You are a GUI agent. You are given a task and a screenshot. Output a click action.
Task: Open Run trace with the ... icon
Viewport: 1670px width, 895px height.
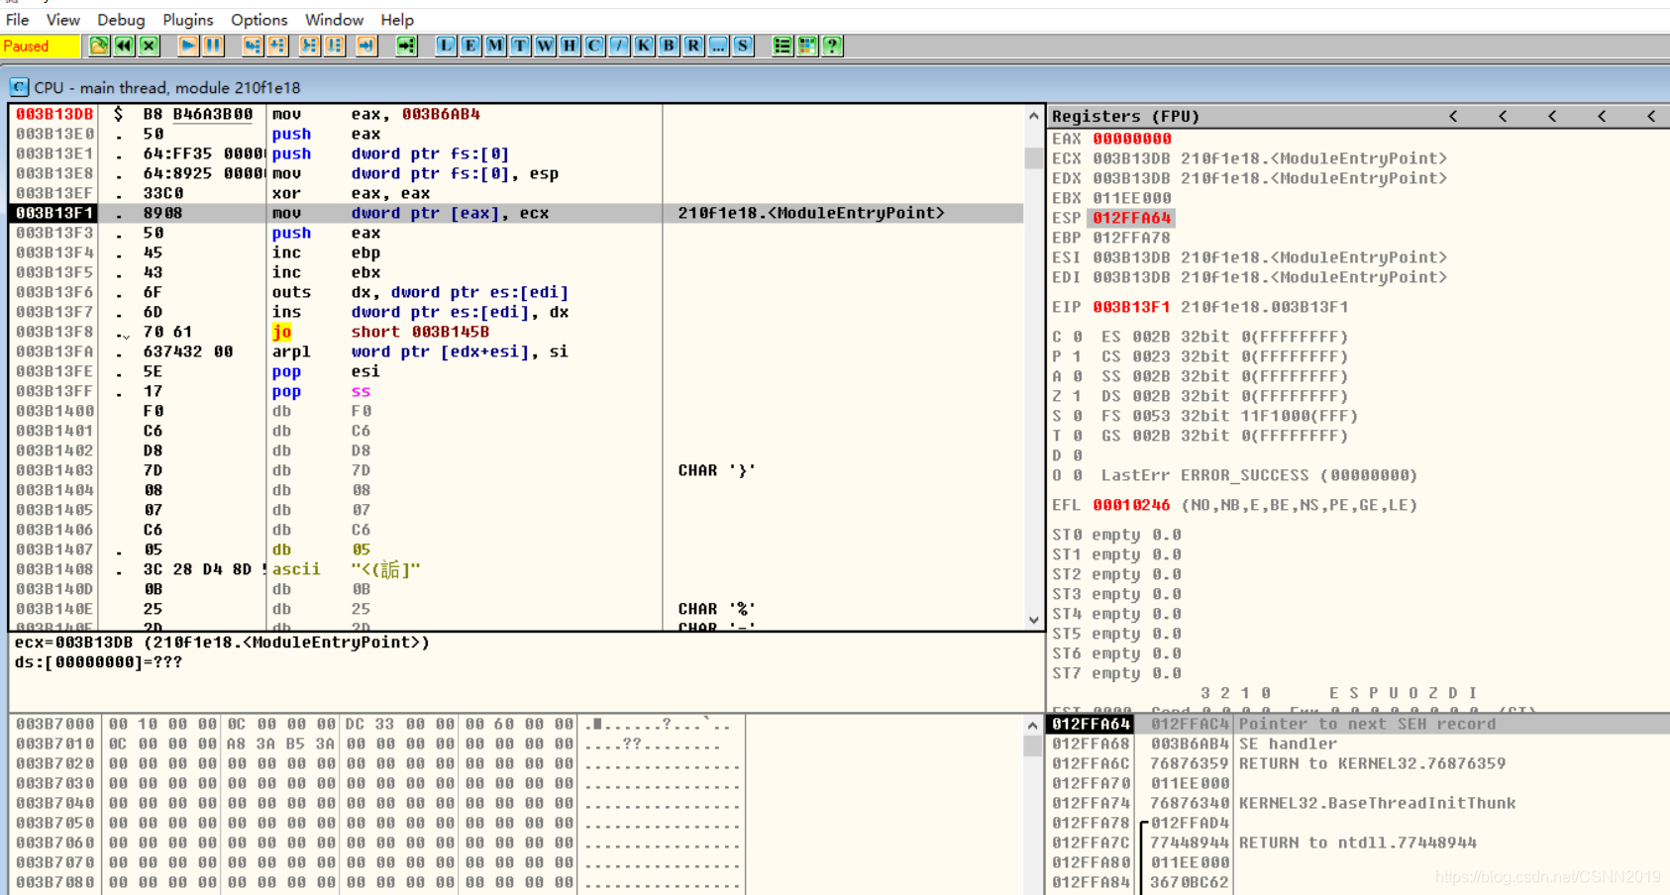[718, 46]
